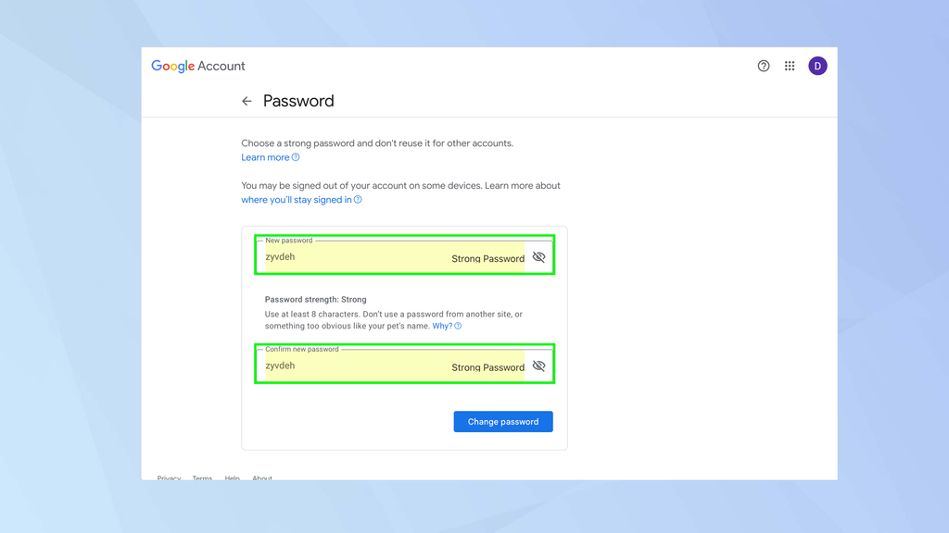949x533 pixels.
Task: Open the Privacy footer link
Action: pyautogui.click(x=169, y=477)
